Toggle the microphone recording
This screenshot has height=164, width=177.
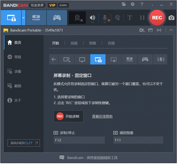(105, 18)
